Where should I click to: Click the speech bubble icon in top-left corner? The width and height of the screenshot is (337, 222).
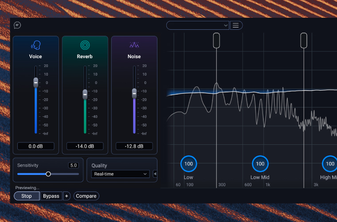pos(17,25)
